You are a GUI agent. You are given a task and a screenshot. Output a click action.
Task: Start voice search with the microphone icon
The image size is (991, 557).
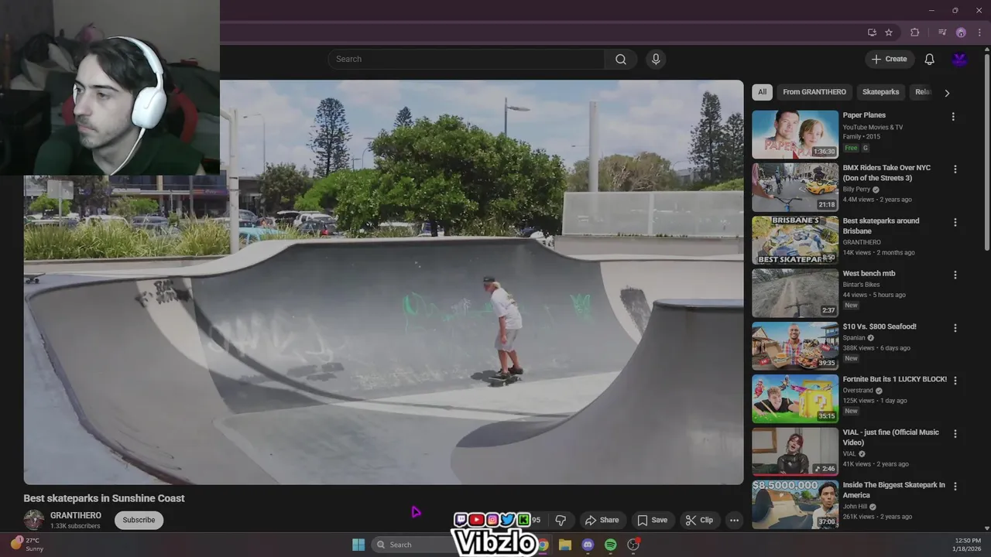656,59
